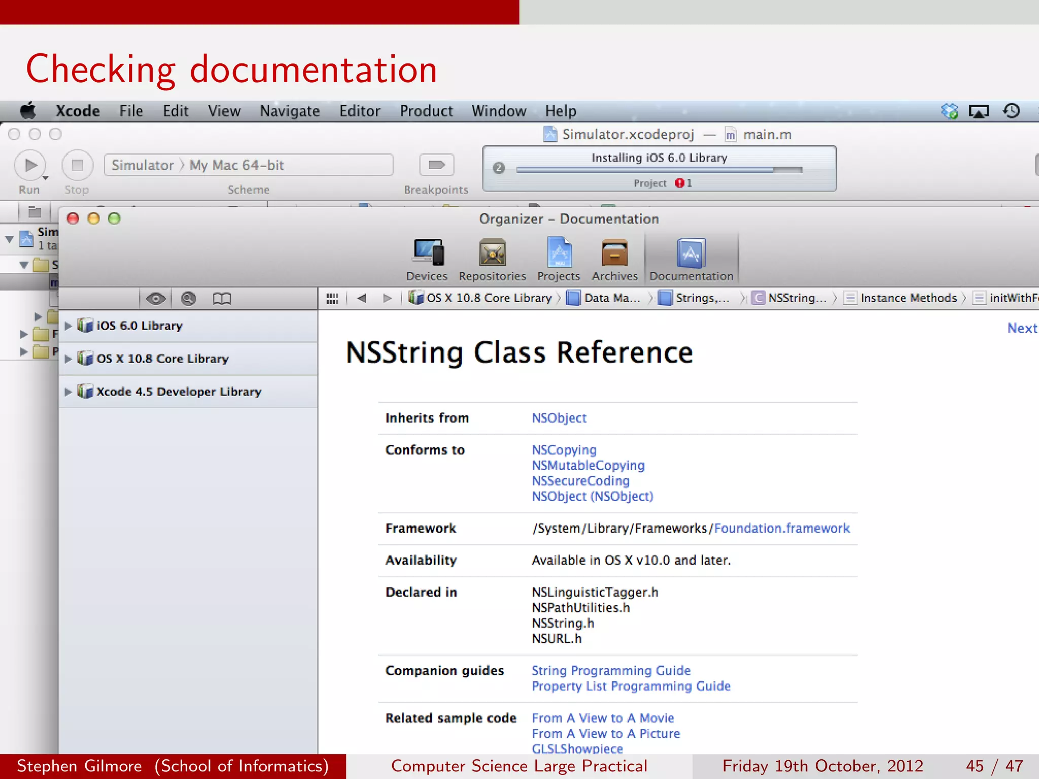Click the AirPlay display menu bar icon
This screenshot has width=1039, height=779.
point(979,111)
